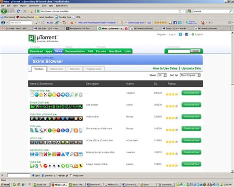Switch to the Site Stats browser tab

(x=48, y=29)
